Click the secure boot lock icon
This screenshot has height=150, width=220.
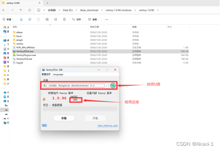tap(44, 99)
